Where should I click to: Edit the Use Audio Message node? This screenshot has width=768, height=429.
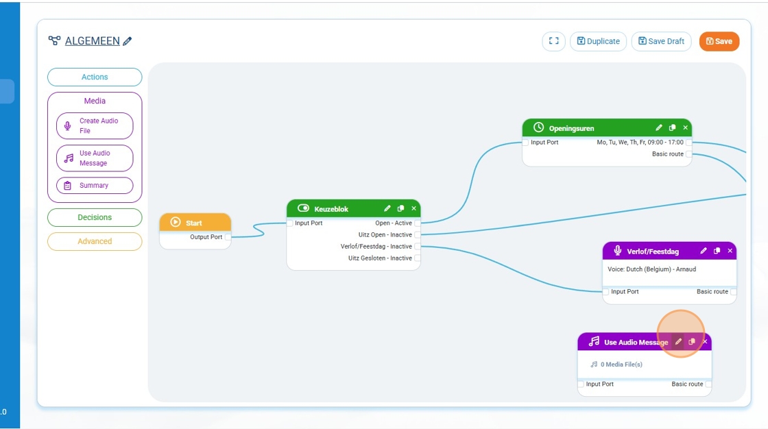[678, 342]
